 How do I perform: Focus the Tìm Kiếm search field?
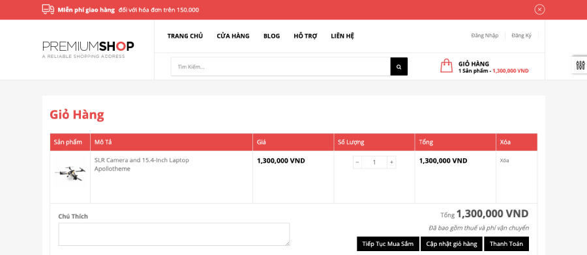point(280,67)
